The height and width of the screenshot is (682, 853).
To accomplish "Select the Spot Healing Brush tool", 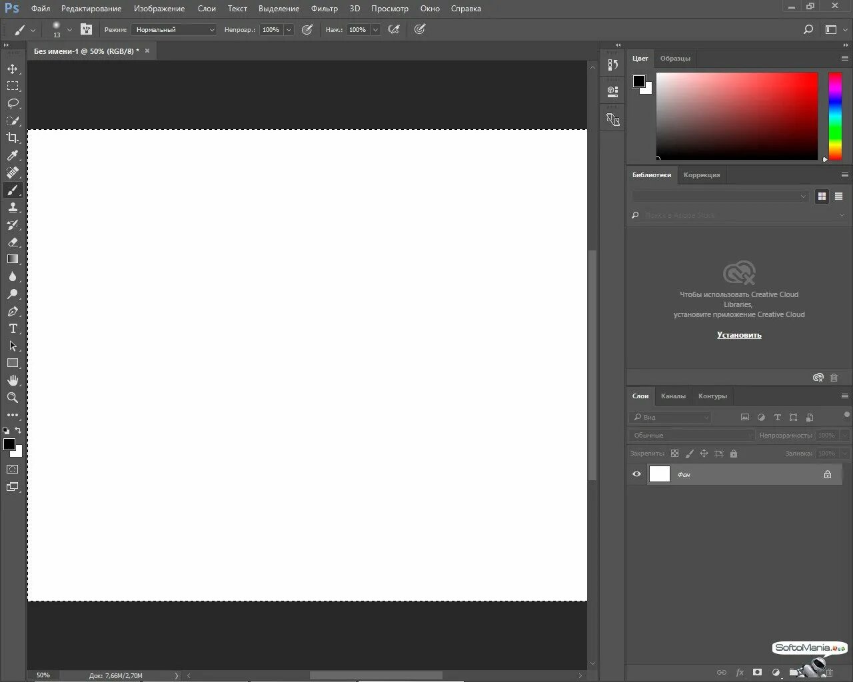I will pos(13,172).
